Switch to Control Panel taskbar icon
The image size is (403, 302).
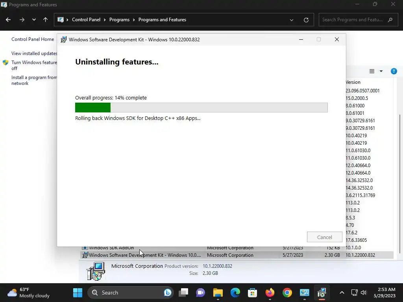point(304,293)
